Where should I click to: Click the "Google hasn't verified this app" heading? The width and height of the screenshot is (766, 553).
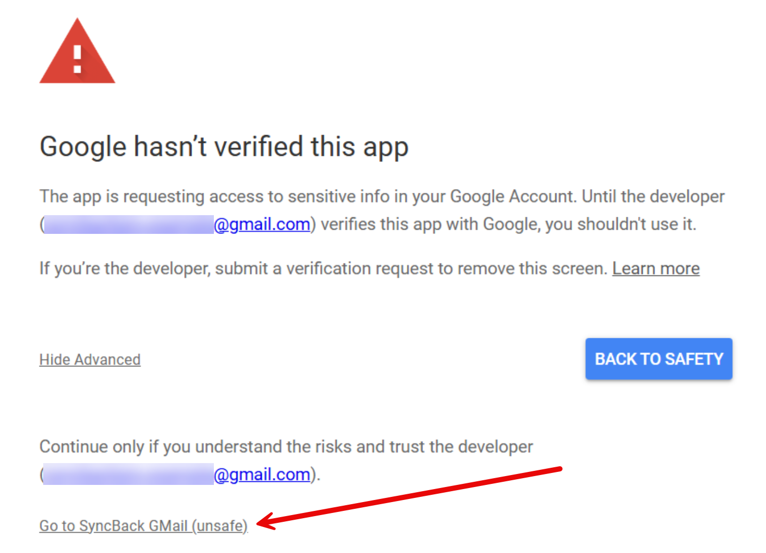(x=224, y=147)
